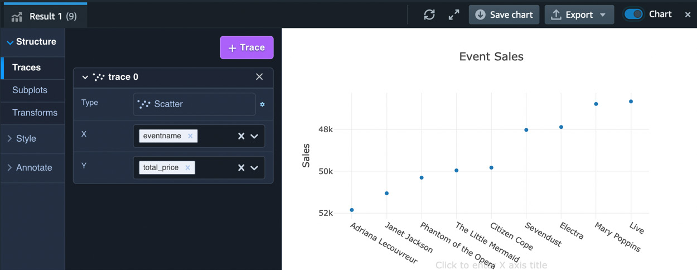Screen dimensions: 697x270
Task: Open the Y column dropdown arrow
Action: click(x=254, y=167)
